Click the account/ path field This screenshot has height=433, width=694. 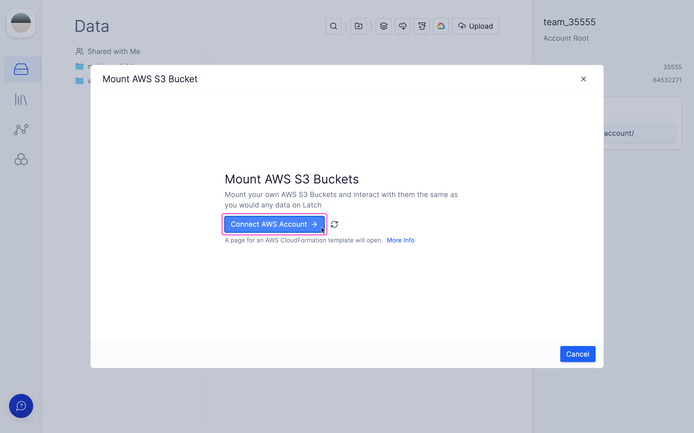tap(639, 133)
